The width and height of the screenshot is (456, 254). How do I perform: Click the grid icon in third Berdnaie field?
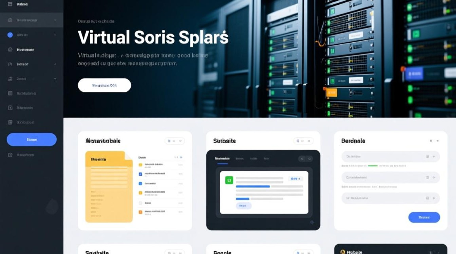click(427, 198)
